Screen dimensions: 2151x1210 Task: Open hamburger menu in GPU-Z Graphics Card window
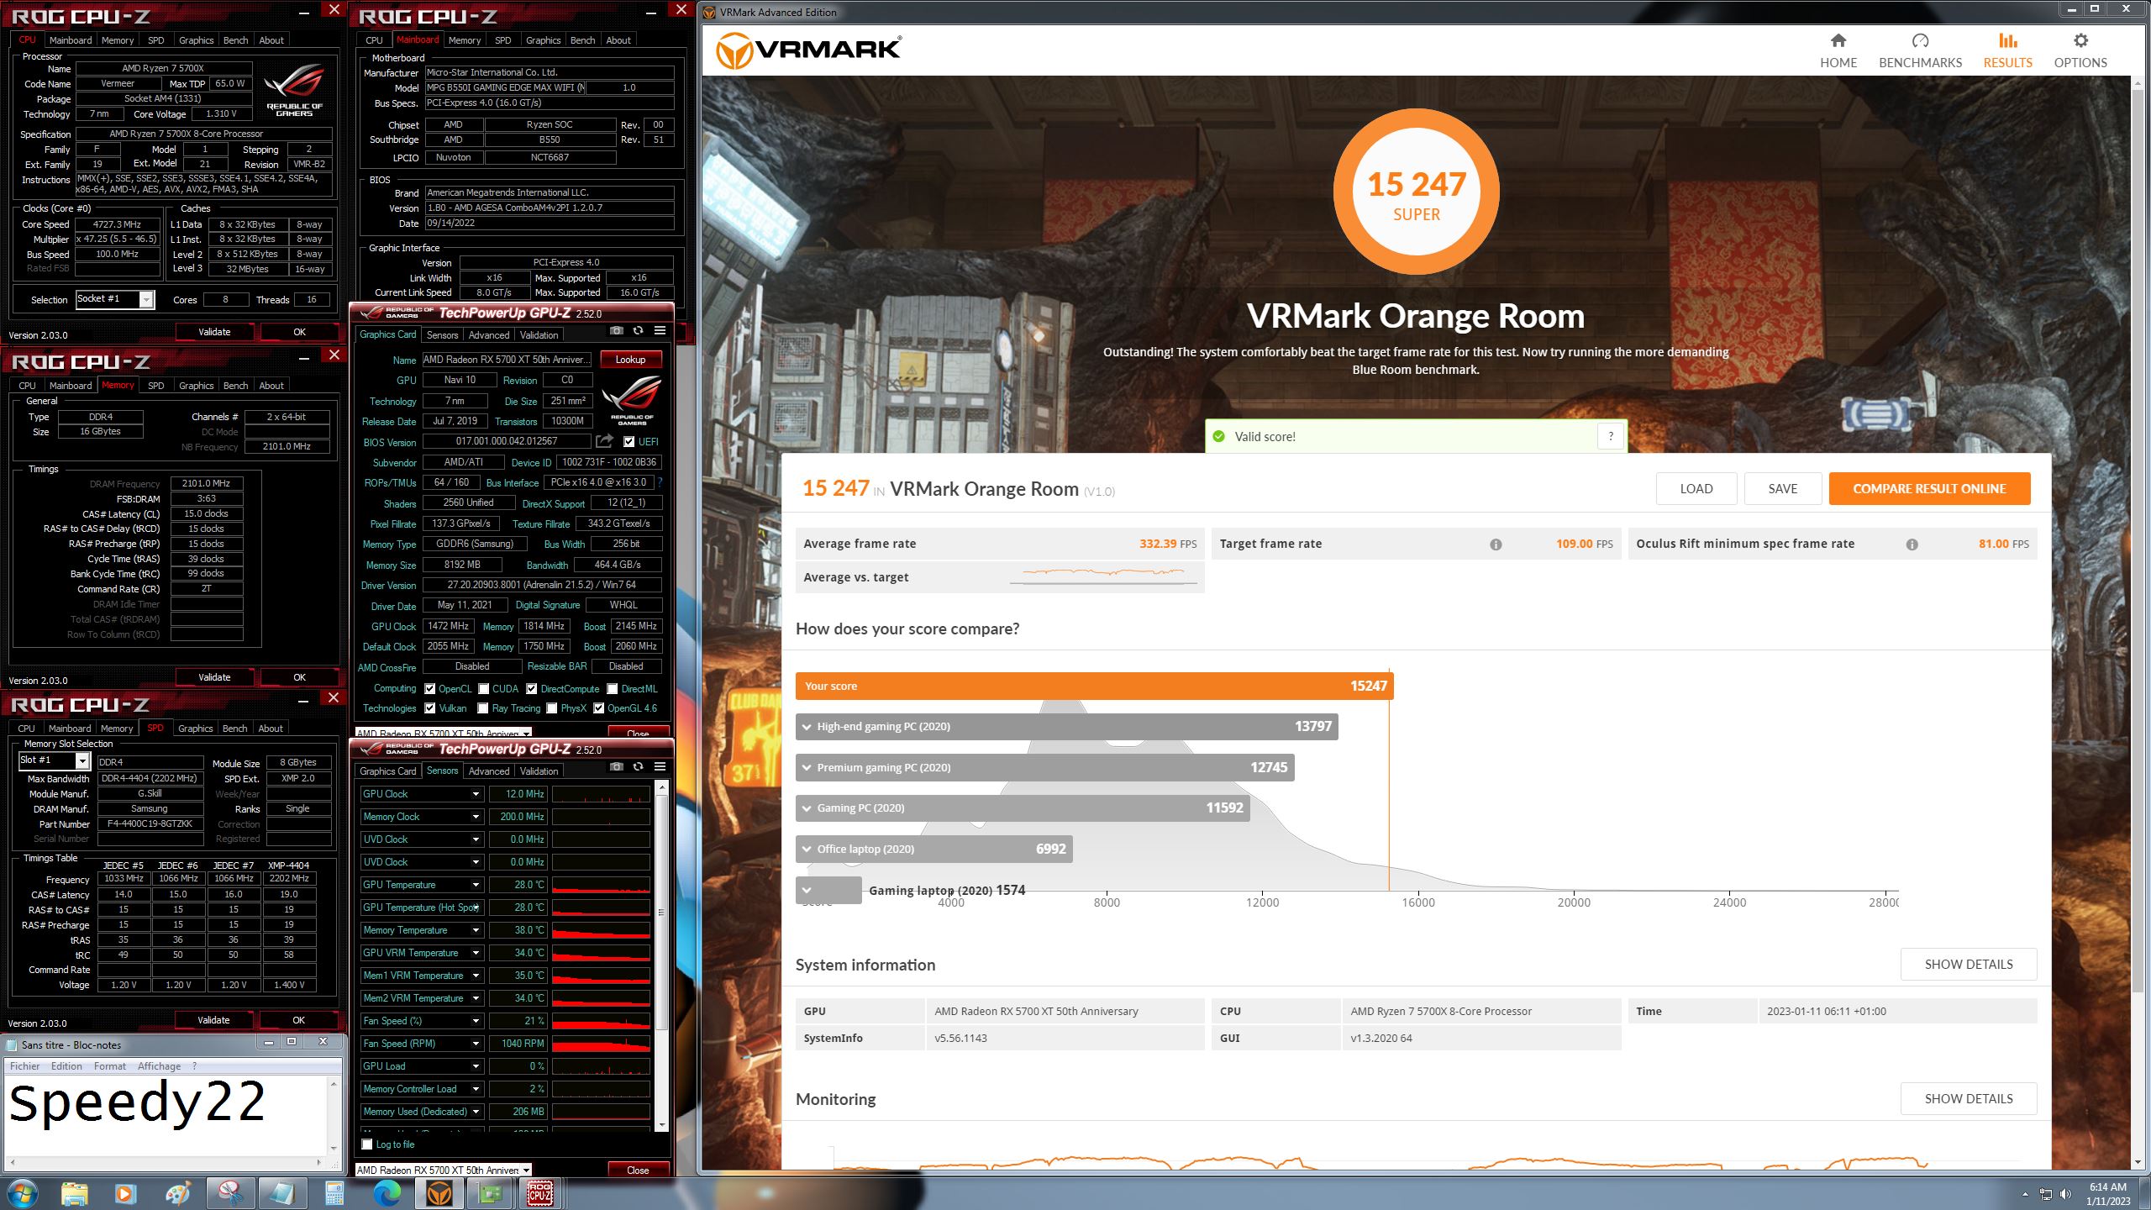point(660,330)
